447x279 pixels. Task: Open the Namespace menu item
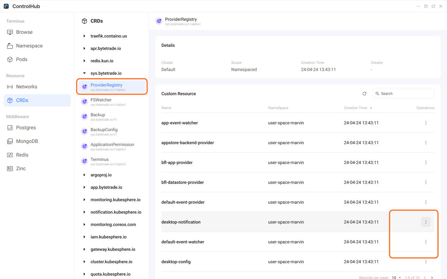[29, 46]
